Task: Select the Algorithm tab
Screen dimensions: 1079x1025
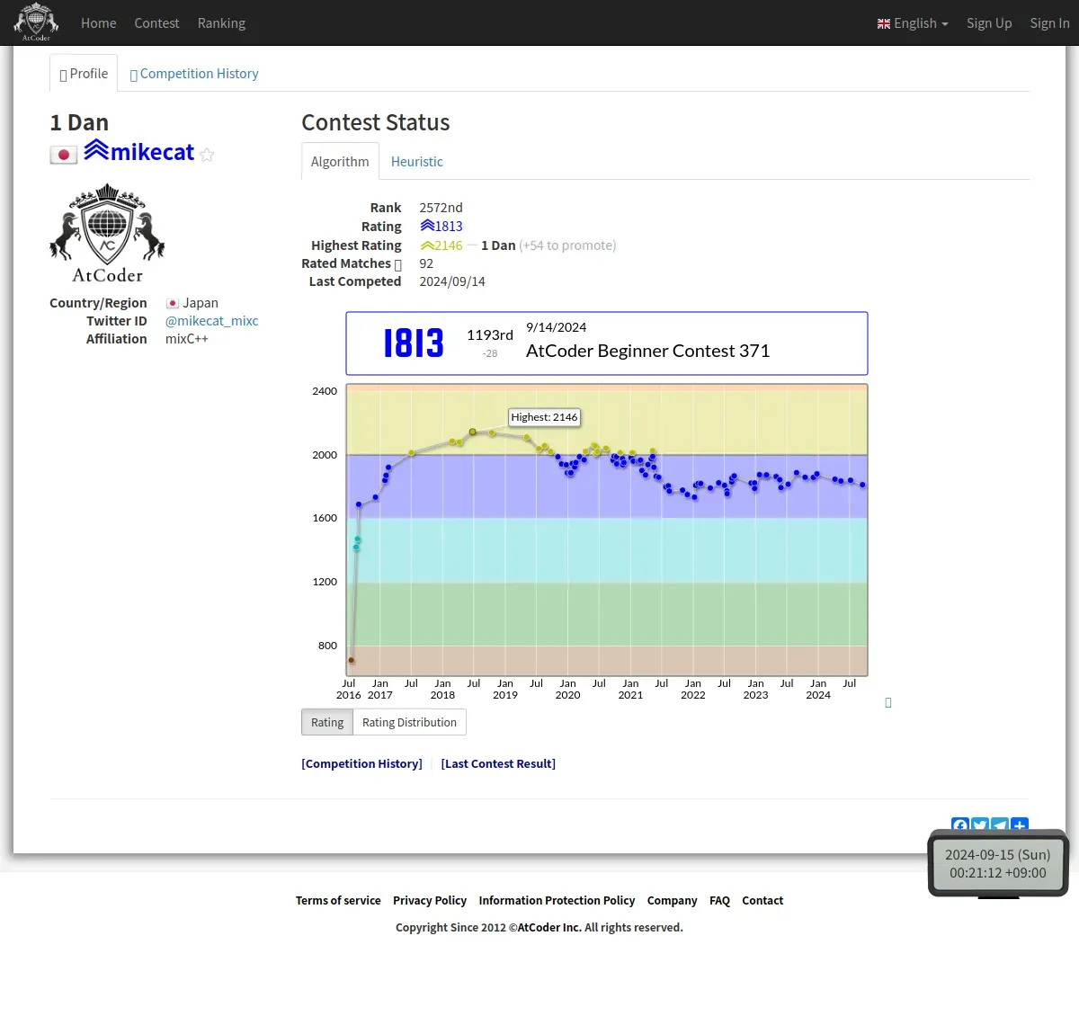Action: tap(340, 162)
